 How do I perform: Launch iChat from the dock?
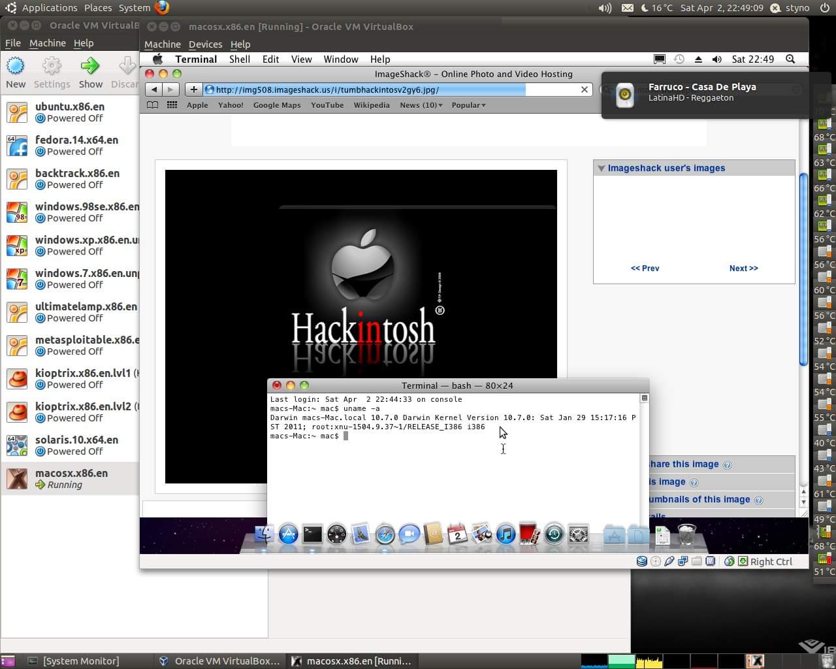click(409, 534)
